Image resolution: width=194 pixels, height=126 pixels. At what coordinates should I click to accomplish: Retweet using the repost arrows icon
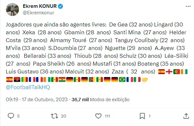point(54,116)
